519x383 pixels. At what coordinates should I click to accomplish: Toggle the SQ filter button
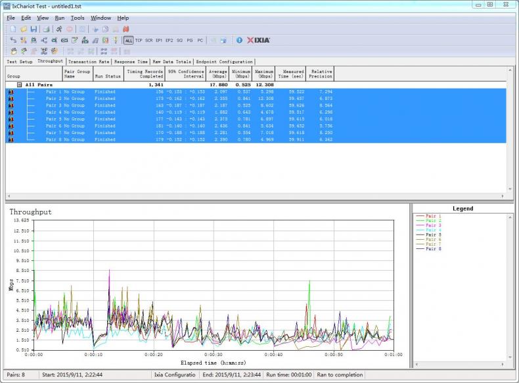(x=179, y=40)
